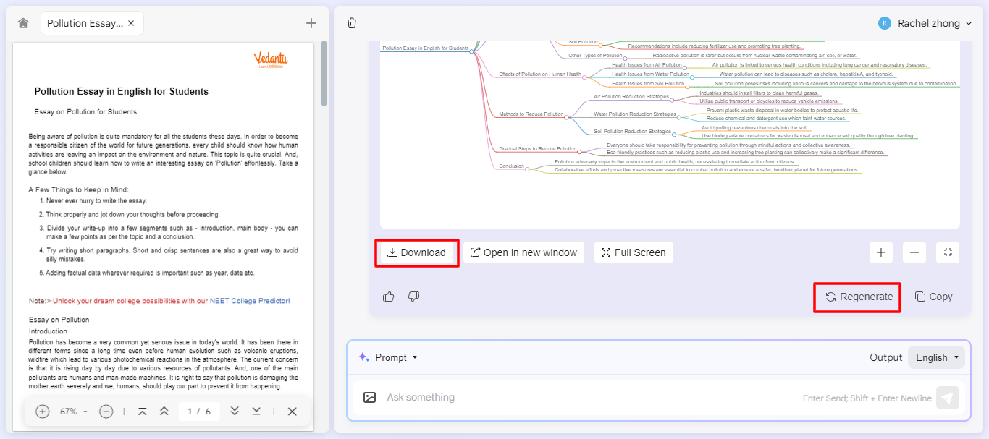This screenshot has width=989, height=439.
Task: Attach an image to the prompt
Action: coord(370,397)
